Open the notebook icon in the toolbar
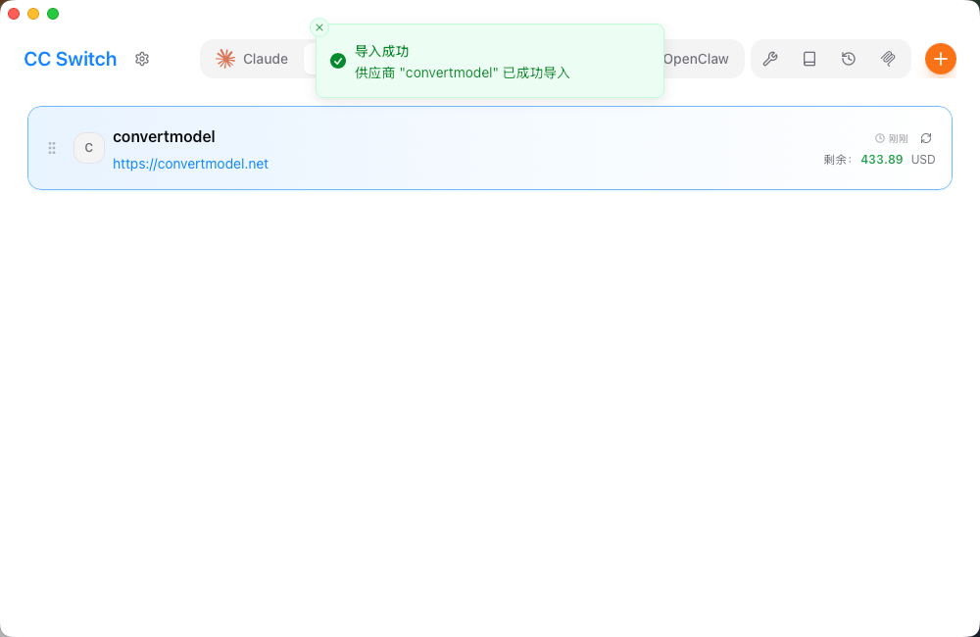Screen dimensions: 980x637 pyautogui.click(x=809, y=59)
